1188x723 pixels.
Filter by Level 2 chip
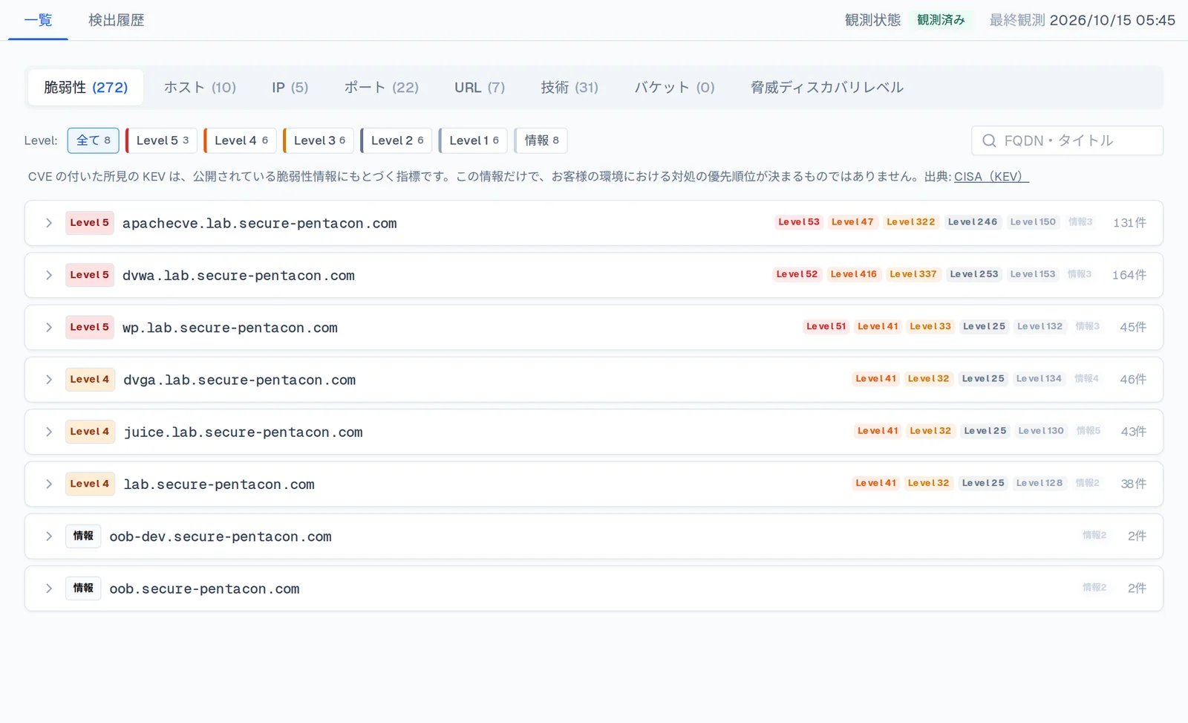point(396,140)
